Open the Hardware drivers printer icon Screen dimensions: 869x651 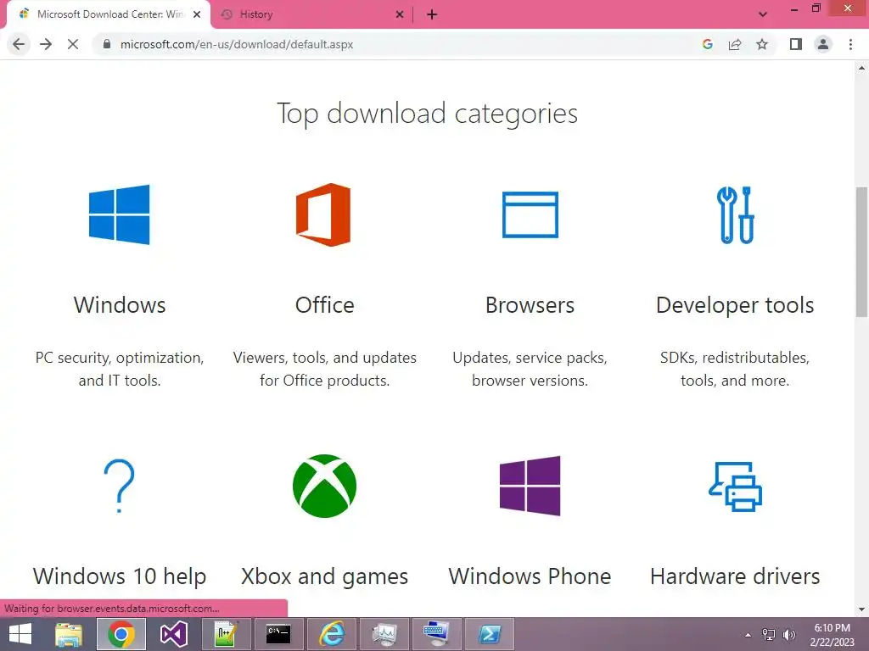pyautogui.click(x=735, y=486)
